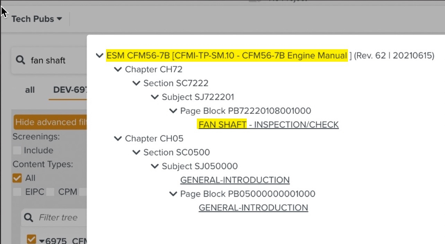Collapse Page Block PB72220108001000 chevron

[173, 111]
